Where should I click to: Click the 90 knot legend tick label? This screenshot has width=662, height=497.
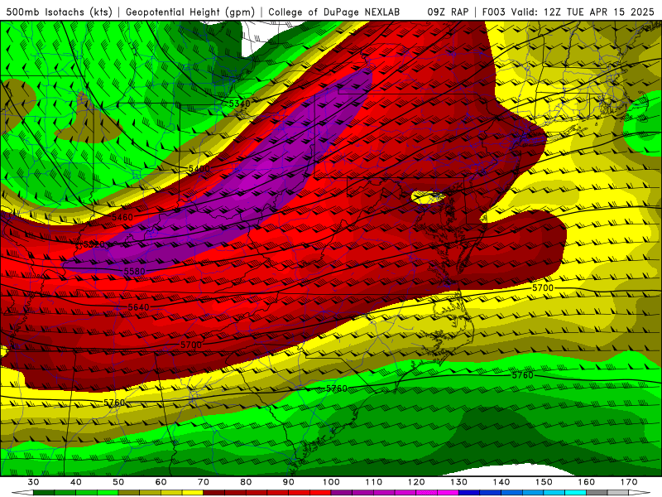[289, 482]
